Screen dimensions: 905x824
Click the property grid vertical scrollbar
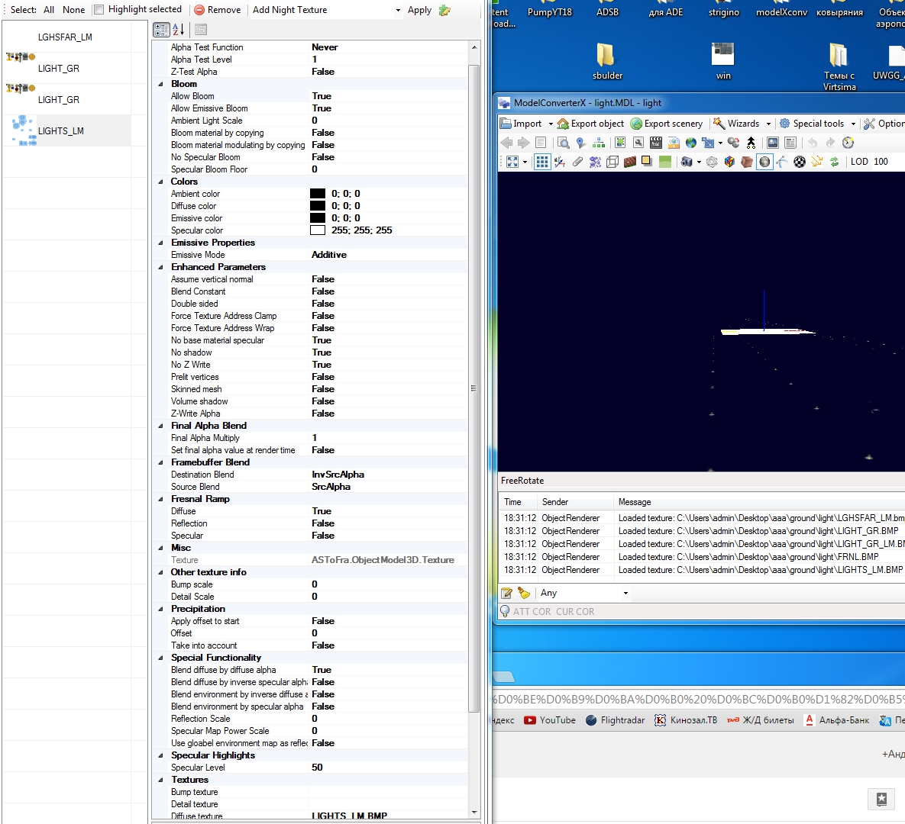(474, 388)
